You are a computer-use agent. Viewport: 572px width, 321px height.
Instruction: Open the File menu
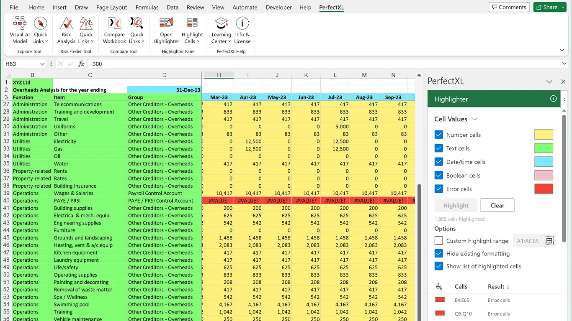(x=14, y=8)
